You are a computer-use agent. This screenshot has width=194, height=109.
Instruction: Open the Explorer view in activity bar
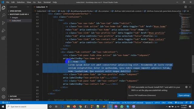[3, 8]
